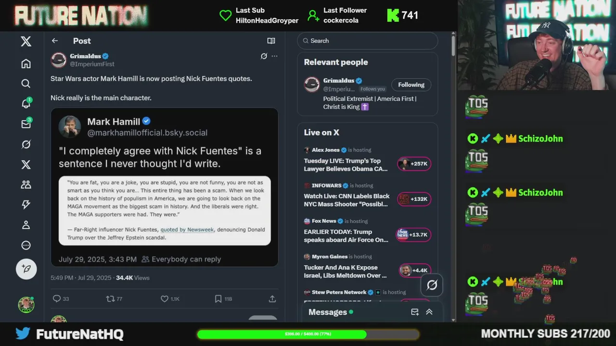This screenshot has height=346, width=616.
Task: Open the Messages envelope icon in the sidebar
Action: [x=26, y=124]
